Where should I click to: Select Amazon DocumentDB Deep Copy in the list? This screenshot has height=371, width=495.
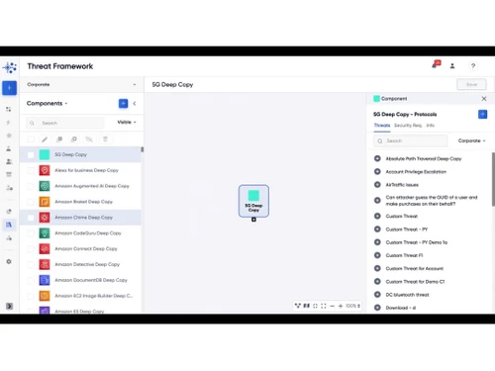pos(81,280)
